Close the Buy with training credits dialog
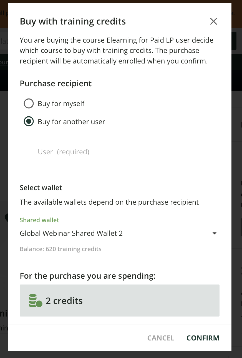The image size is (242, 358). 213,21
